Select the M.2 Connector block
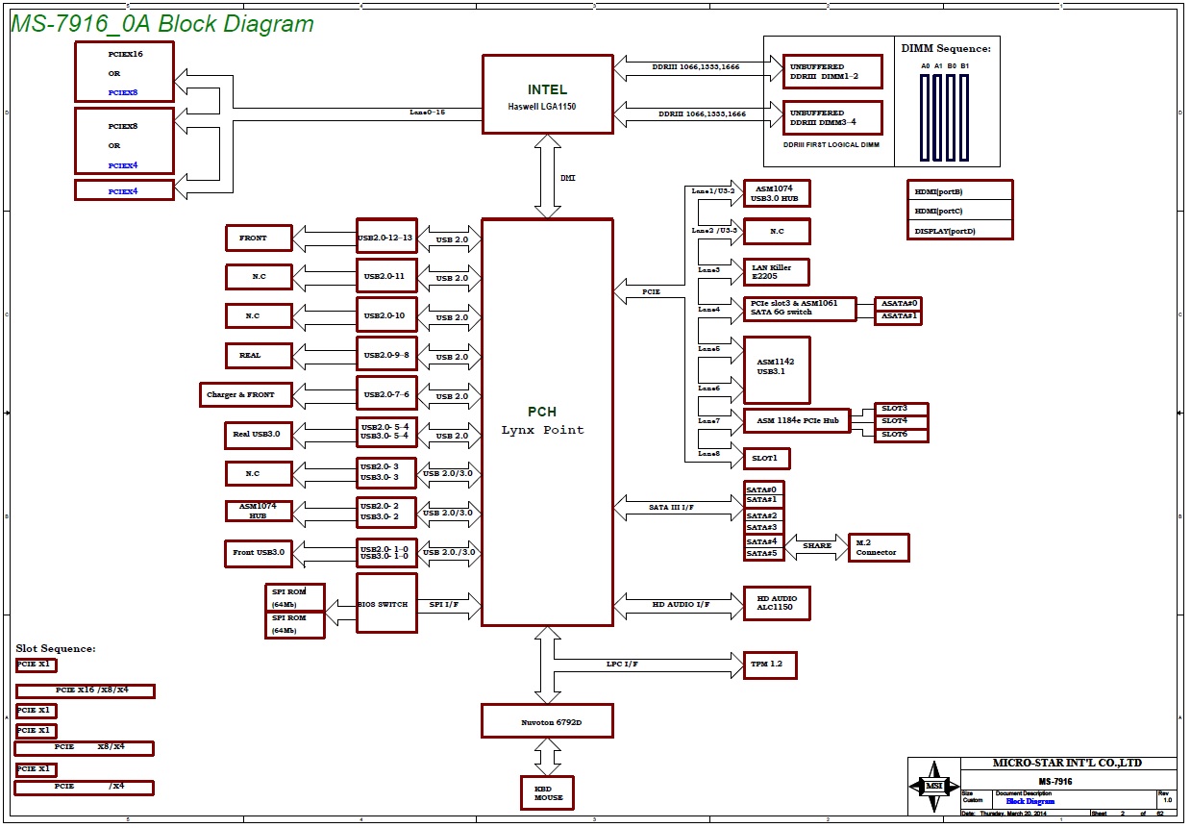 tap(879, 547)
